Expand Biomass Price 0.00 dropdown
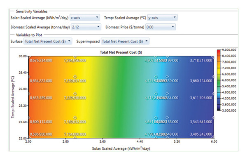The width and height of the screenshot is (247, 160). coord(161,27)
